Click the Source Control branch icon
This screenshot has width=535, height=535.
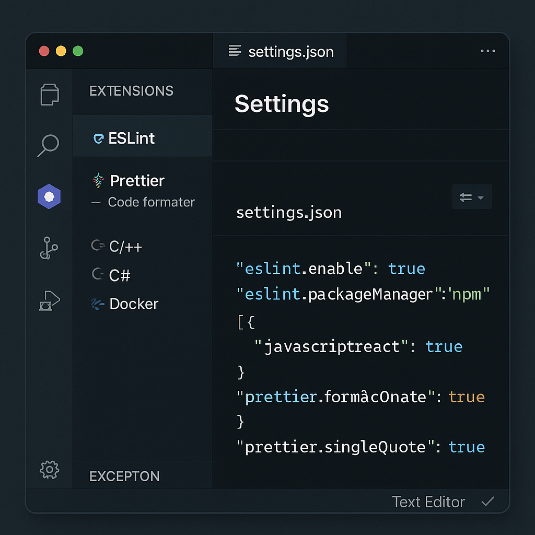[x=49, y=248]
